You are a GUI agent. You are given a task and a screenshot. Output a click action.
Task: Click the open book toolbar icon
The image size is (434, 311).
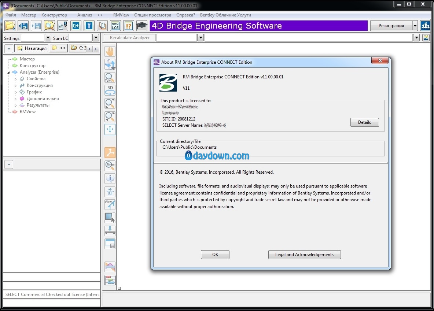(102, 26)
